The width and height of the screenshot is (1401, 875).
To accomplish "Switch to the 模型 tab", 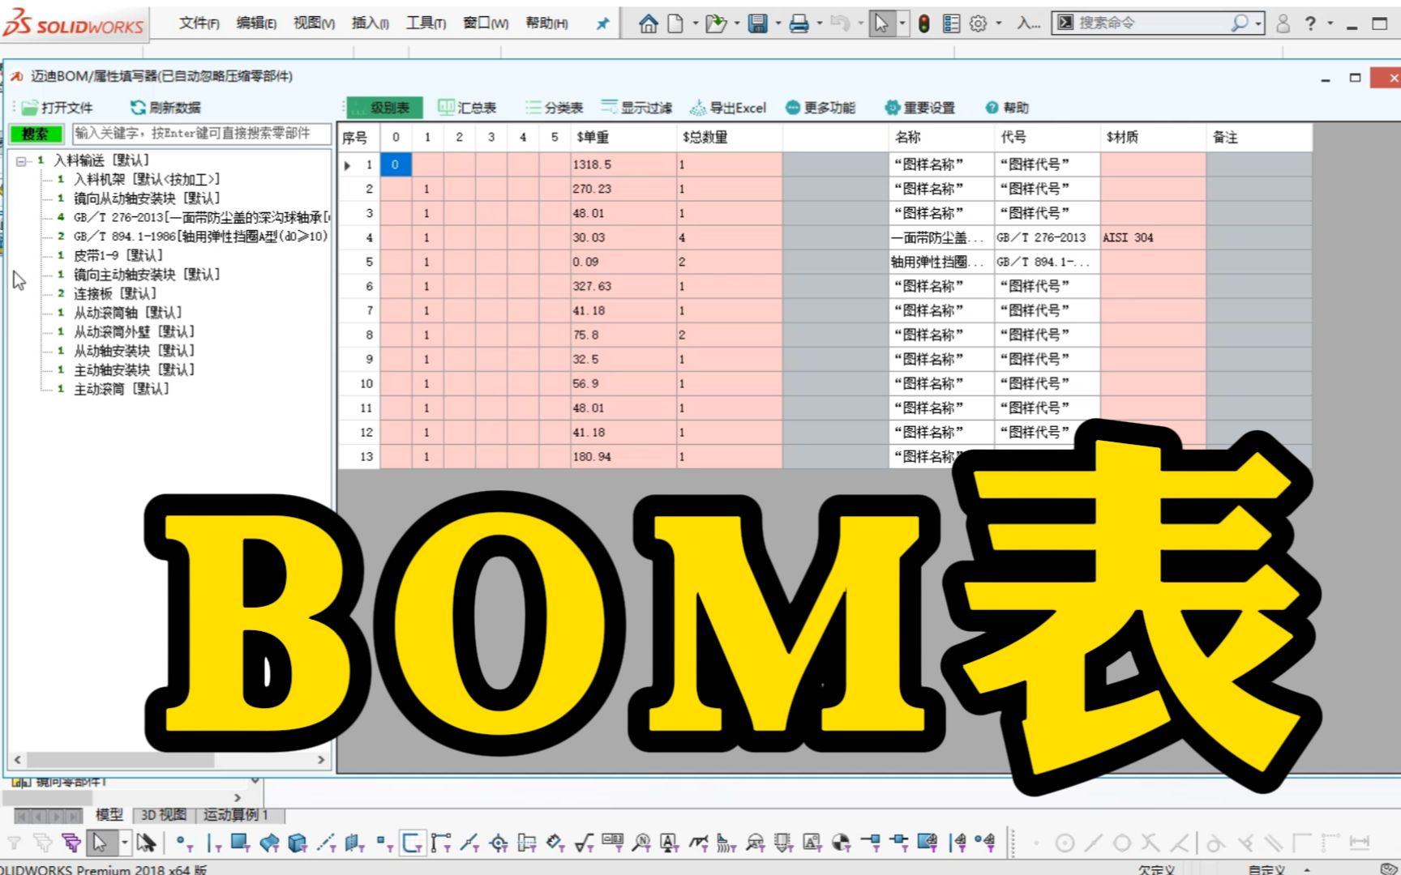I will [x=109, y=814].
